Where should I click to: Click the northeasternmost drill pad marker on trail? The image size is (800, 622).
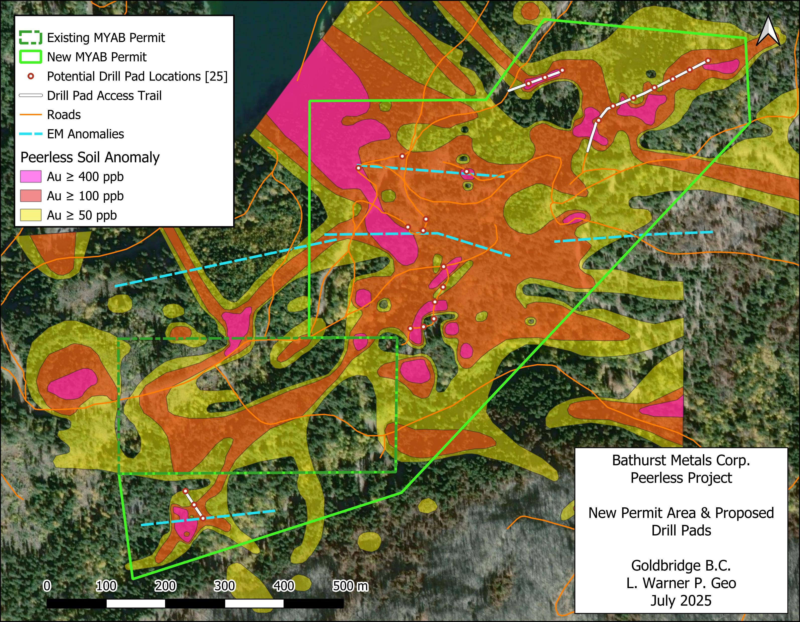point(708,60)
